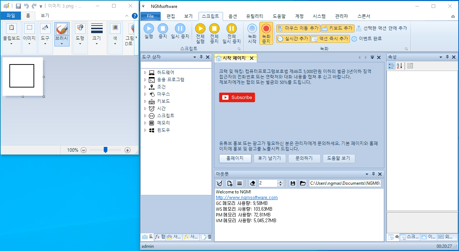This screenshot has height=251, width=459.
Task: Open output folder icon
Action: [x=303, y=183]
